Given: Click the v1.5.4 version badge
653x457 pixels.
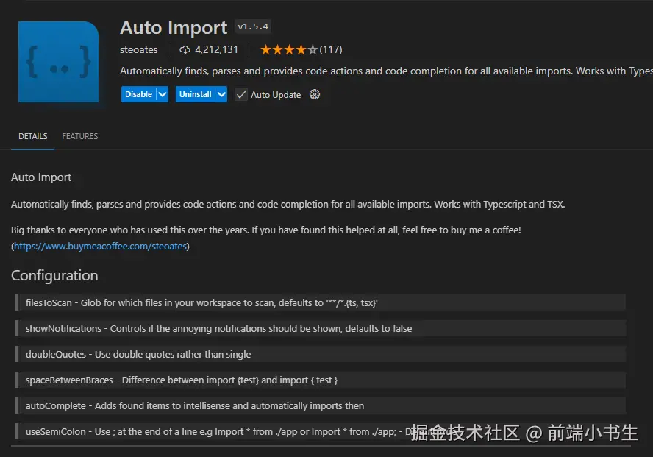Looking at the screenshot, I should point(252,26).
